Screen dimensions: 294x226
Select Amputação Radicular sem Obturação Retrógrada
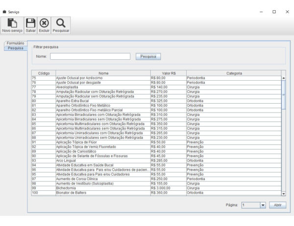pyautogui.click(x=156, y=96)
